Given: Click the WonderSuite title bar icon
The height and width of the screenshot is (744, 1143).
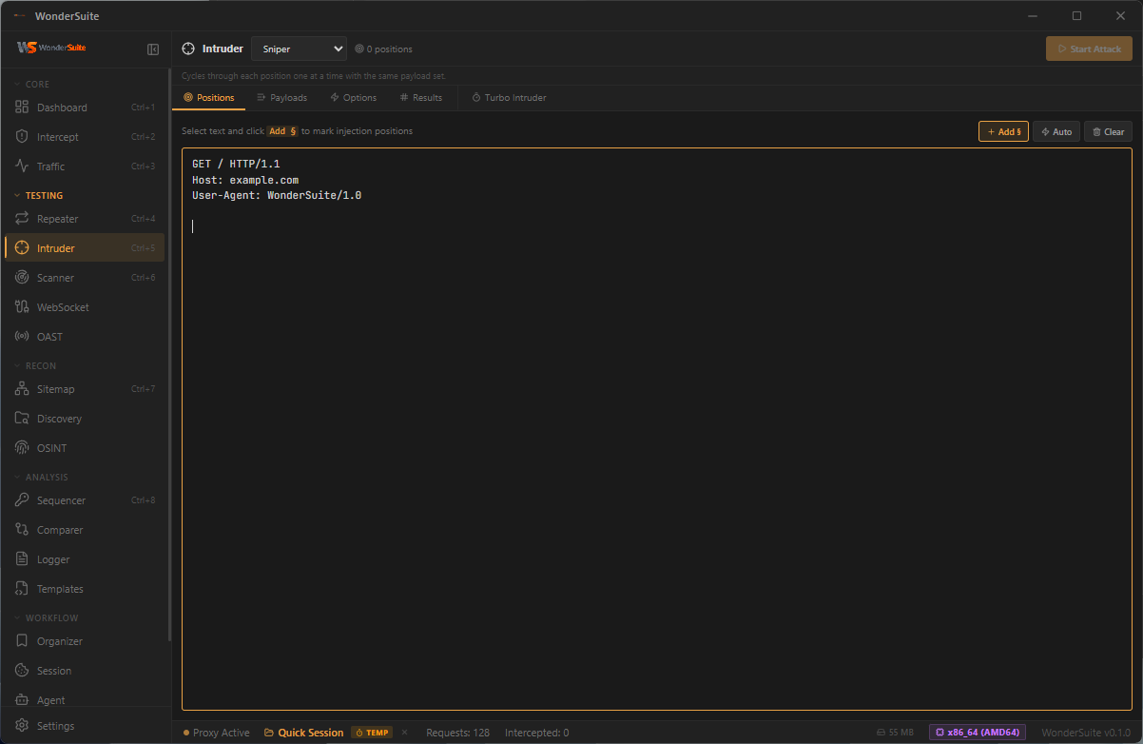Looking at the screenshot, I should coord(20,16).
